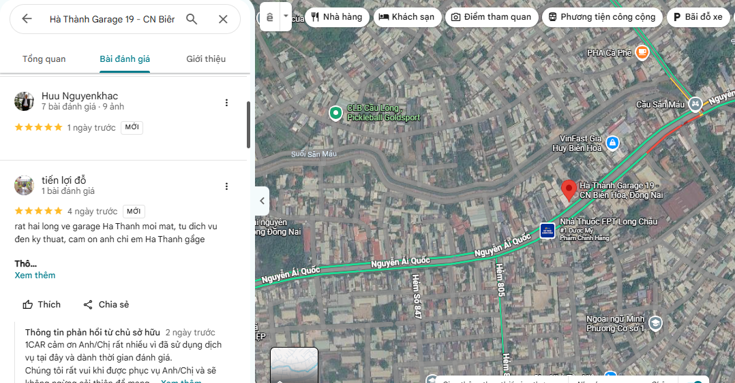Click the MỚI badge next to 4 ngày trước
Viewport: 735px width, 383px height.
pyautogui.click(x=134, y=211)
